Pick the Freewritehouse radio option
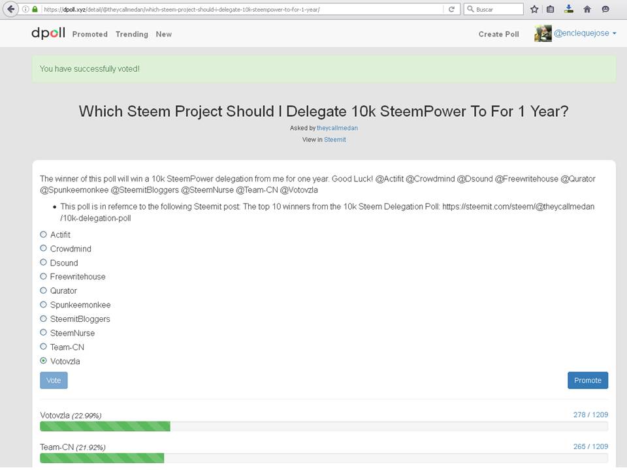 coord(43,276)
